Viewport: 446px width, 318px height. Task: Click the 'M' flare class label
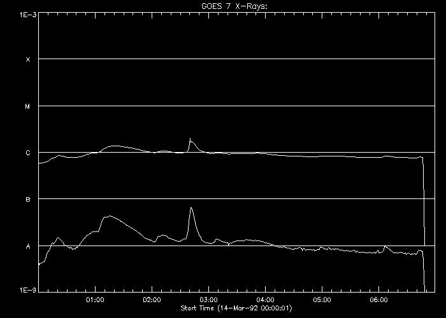[x=27, y=106]
